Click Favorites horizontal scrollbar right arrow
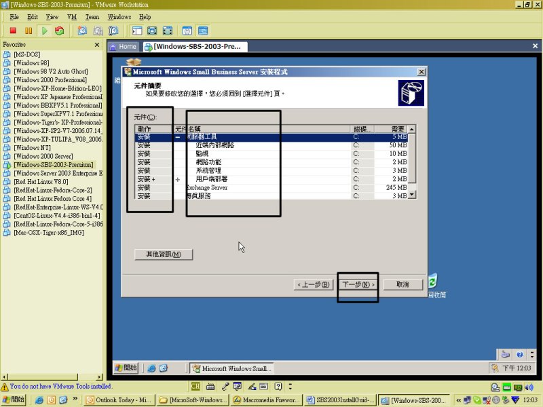The height and width of the screenshot is (407, 543). coord(100,377)
